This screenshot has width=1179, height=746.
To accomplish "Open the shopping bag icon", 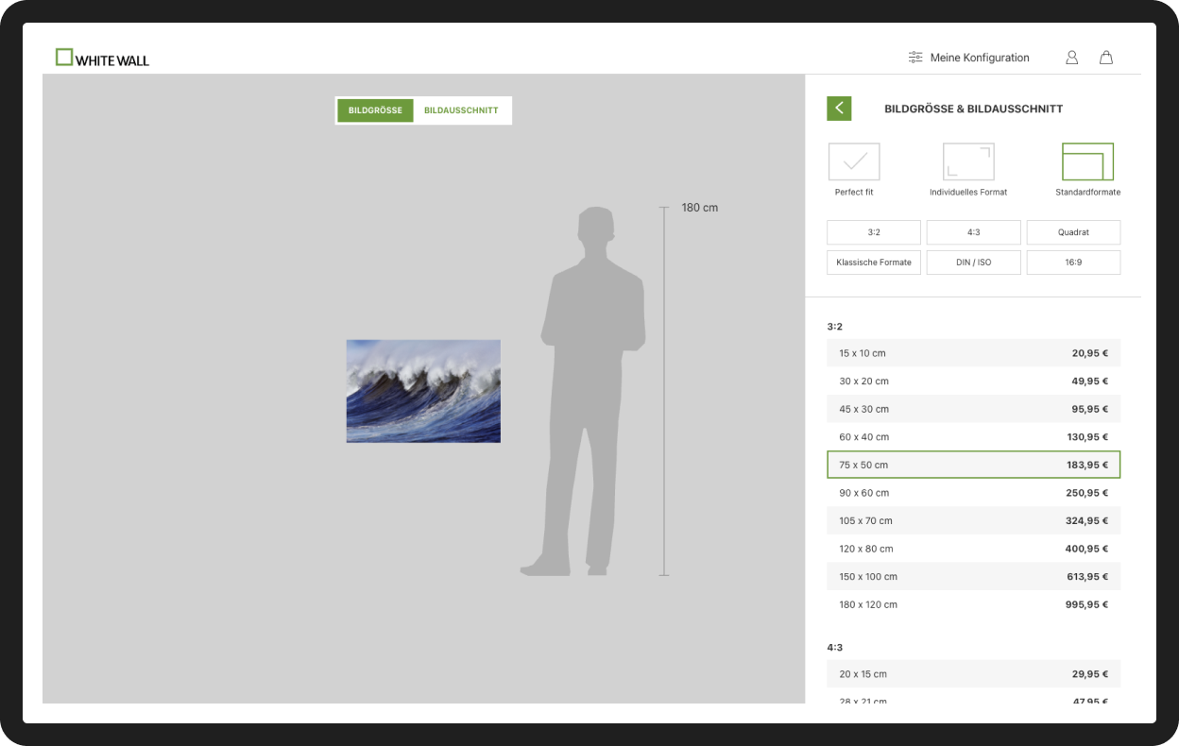I will (1105, 58).
